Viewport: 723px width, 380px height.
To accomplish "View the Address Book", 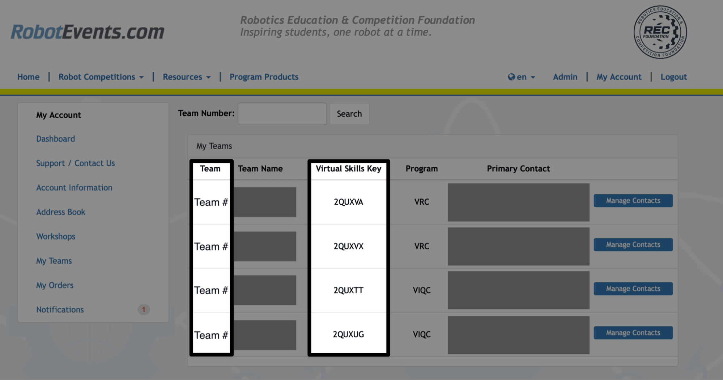I will (60, 212).
